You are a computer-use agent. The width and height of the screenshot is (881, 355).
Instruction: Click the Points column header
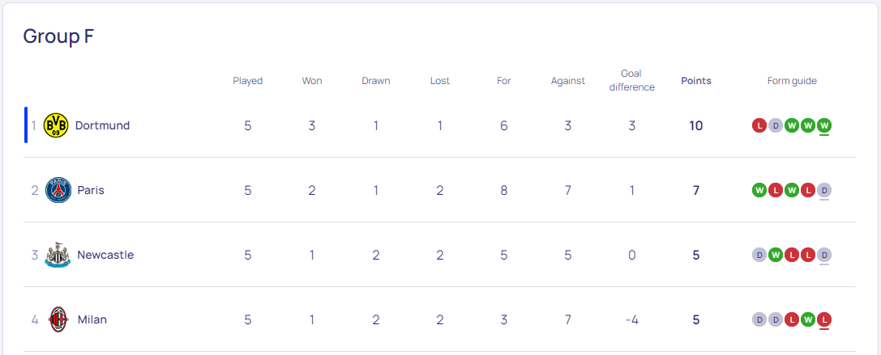tap(696, 81)
